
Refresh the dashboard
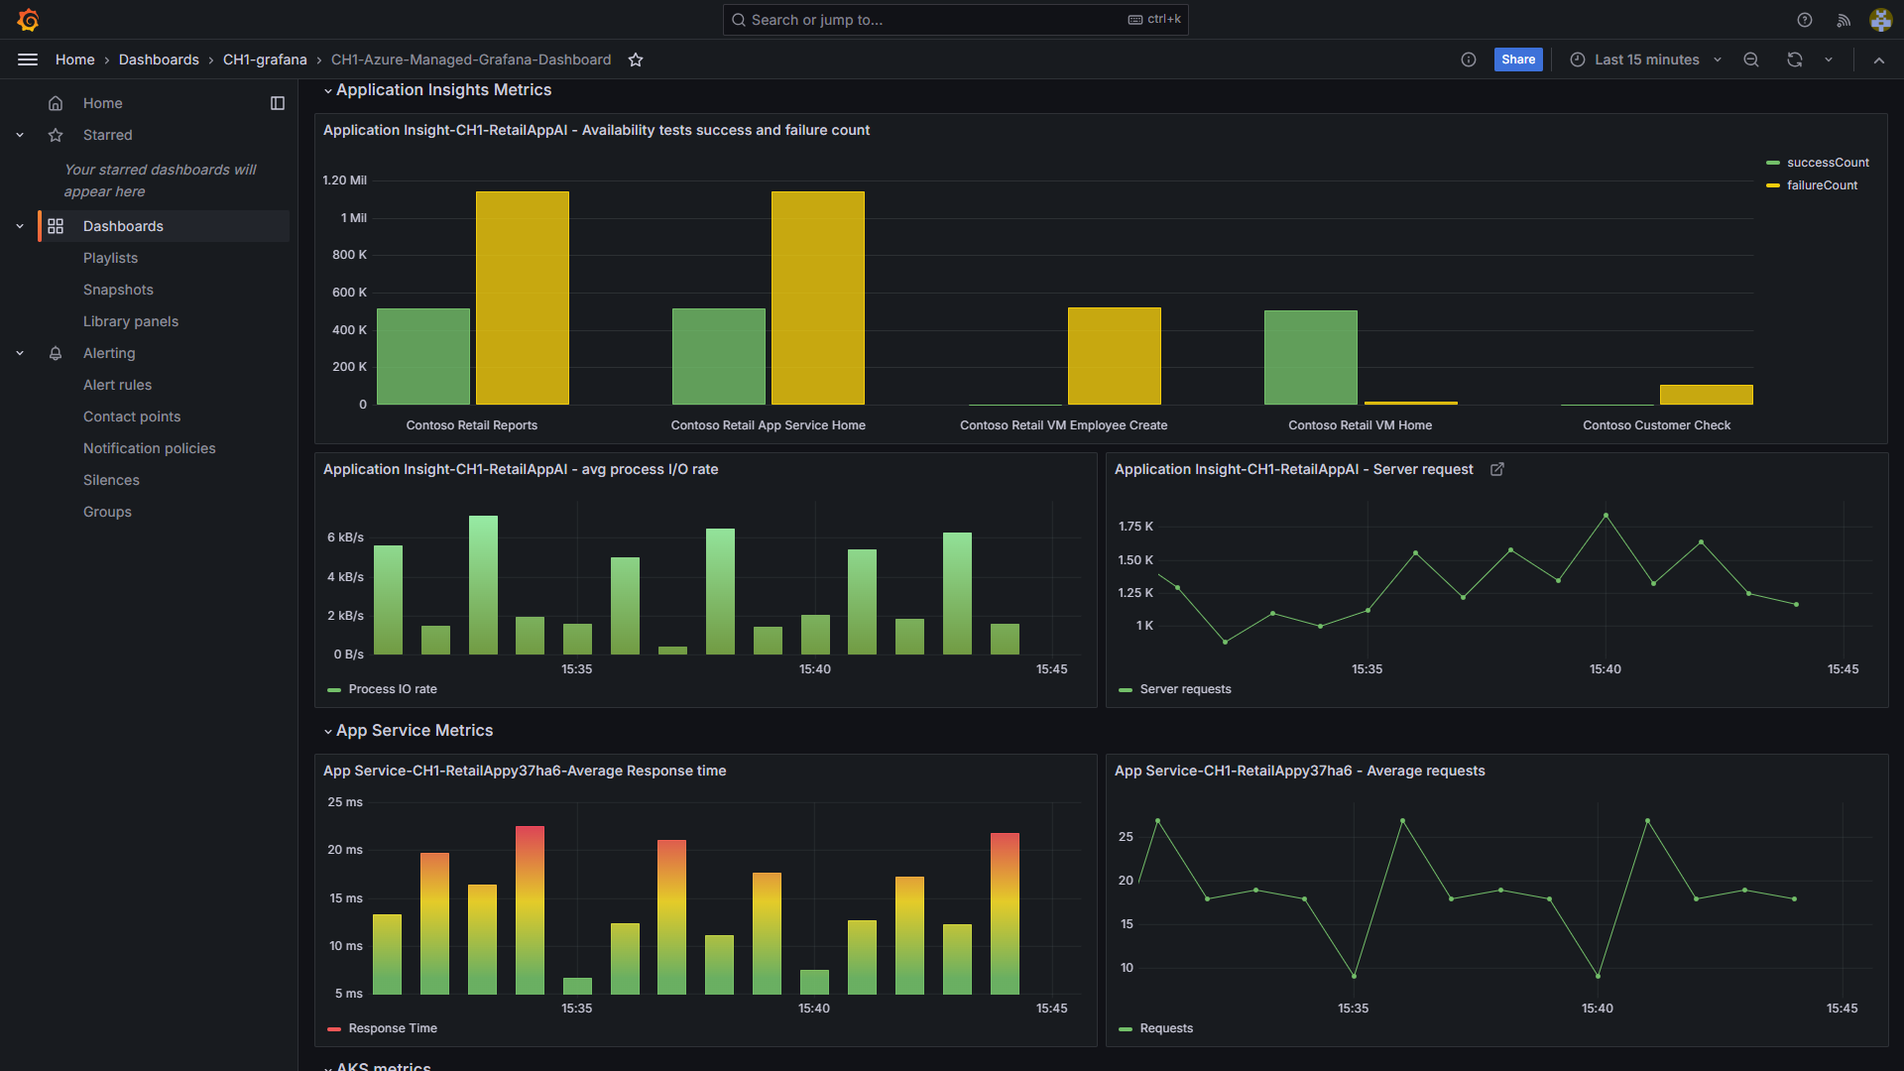pyautogui.click(x=1794, y=59)
